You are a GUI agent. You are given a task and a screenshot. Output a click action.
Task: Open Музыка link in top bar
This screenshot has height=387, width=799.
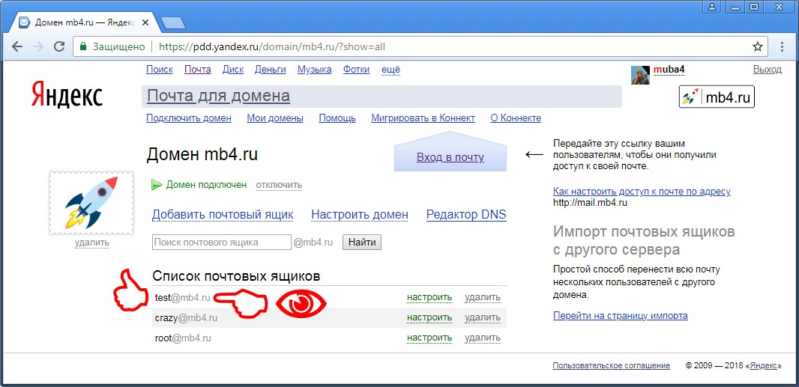314,70
